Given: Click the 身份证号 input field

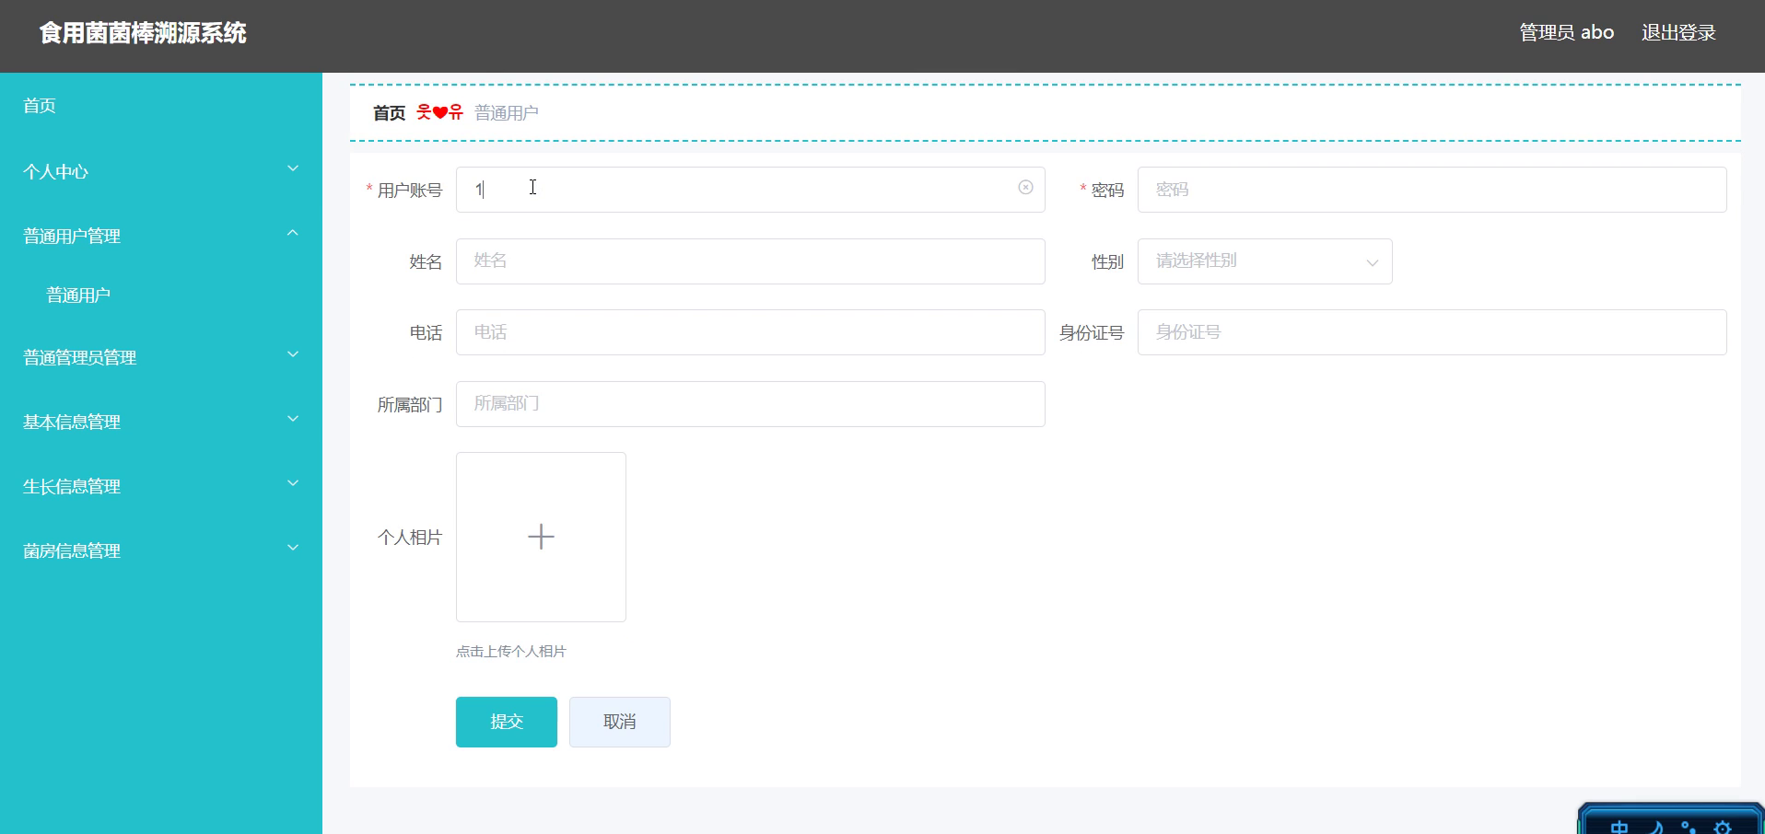Looking at the screenshot, I should click(x=1432, y=332).
